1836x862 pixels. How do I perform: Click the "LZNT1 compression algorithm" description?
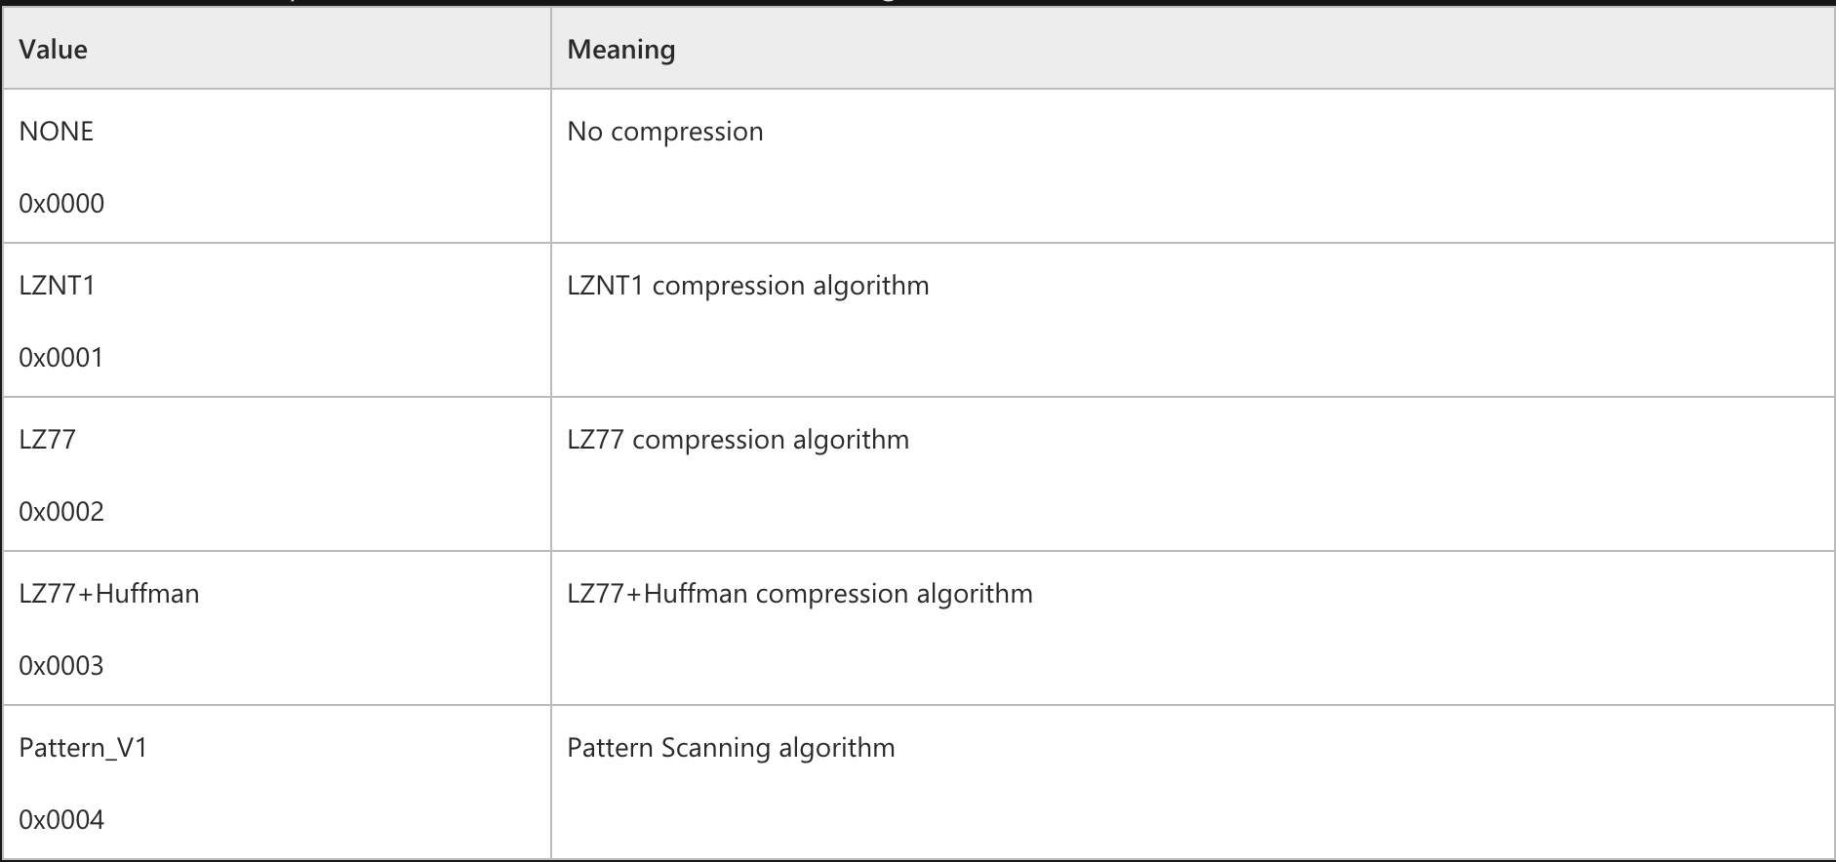[748, 286]
